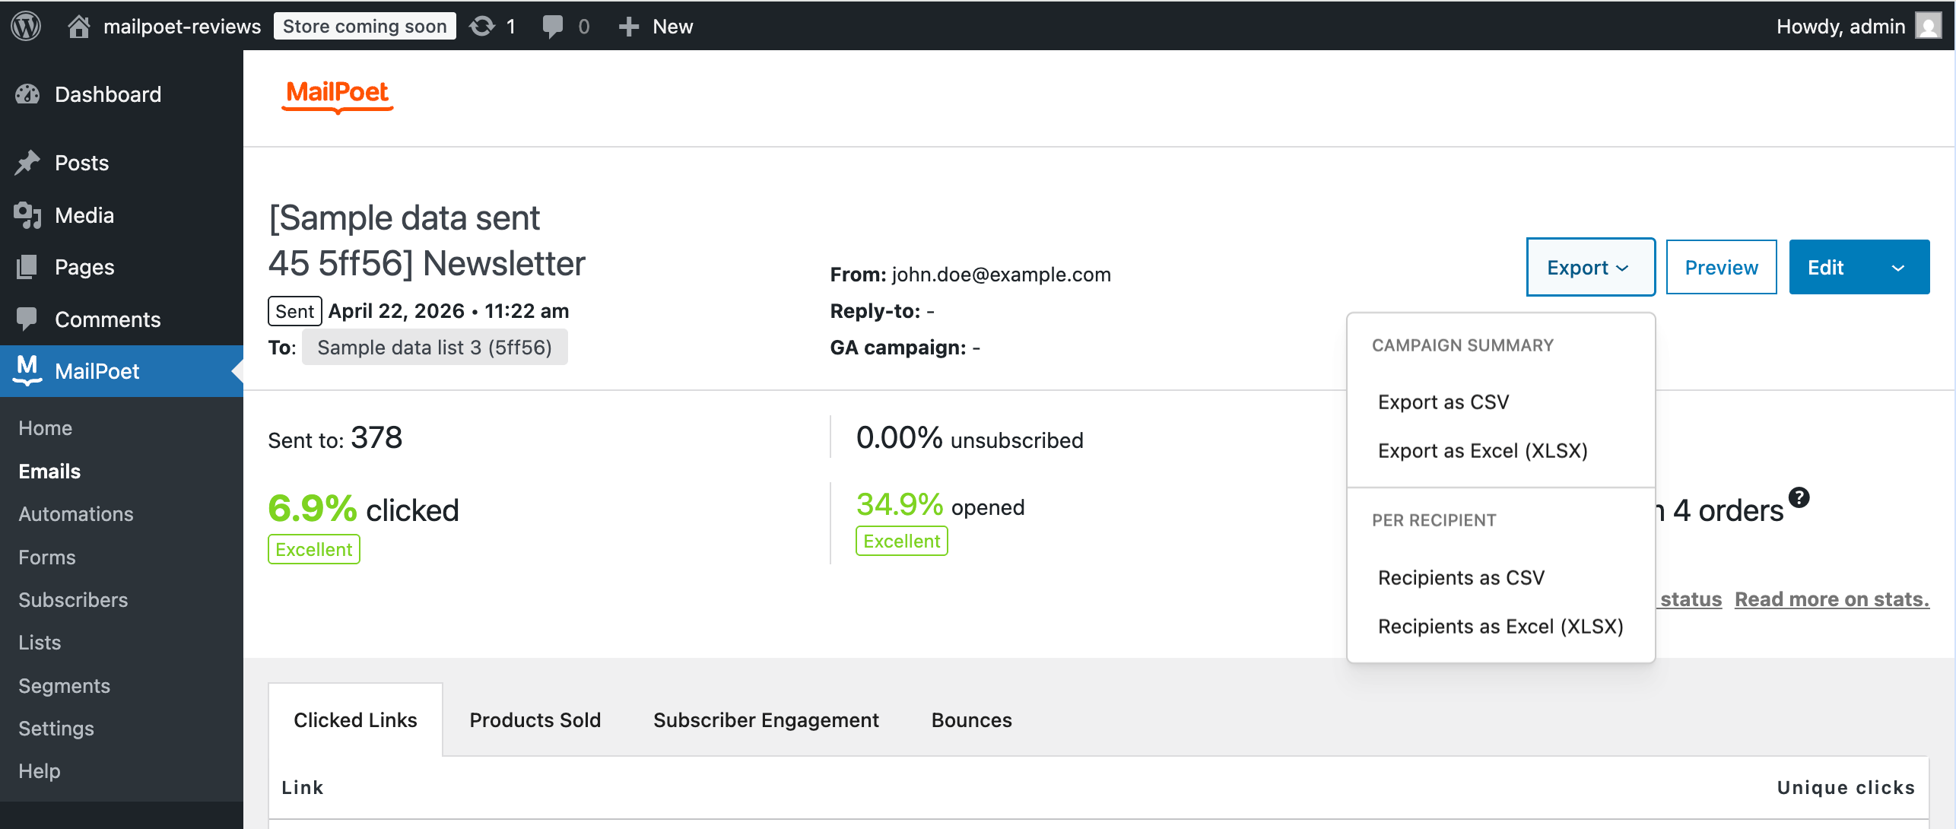Open the updates circular arrows icon

click(481, 27)
